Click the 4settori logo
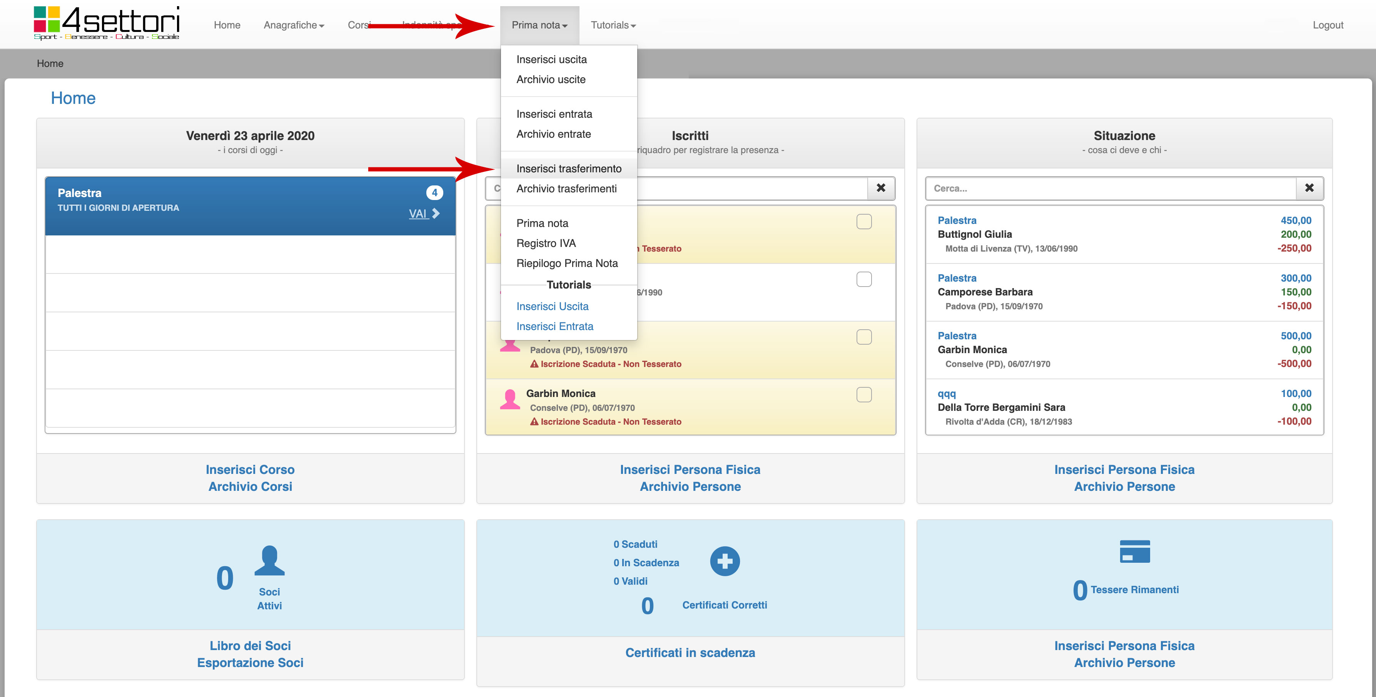 click(106, 23)
